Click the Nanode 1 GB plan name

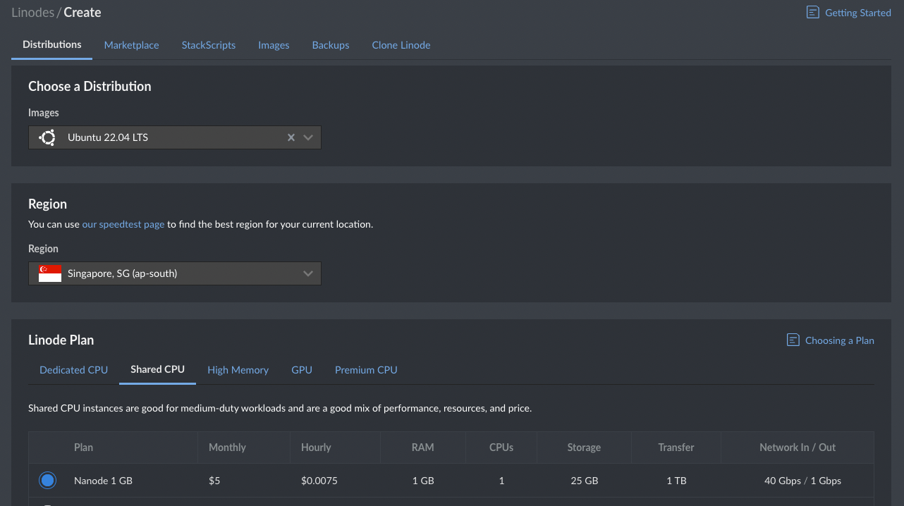pyautogui.click(x=103, y=481)
